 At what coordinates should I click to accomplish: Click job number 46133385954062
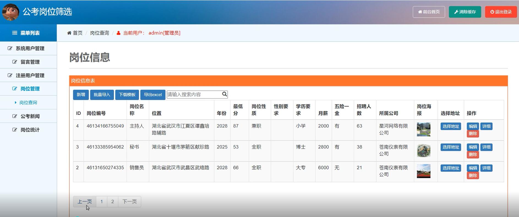[x=105, y=147]
